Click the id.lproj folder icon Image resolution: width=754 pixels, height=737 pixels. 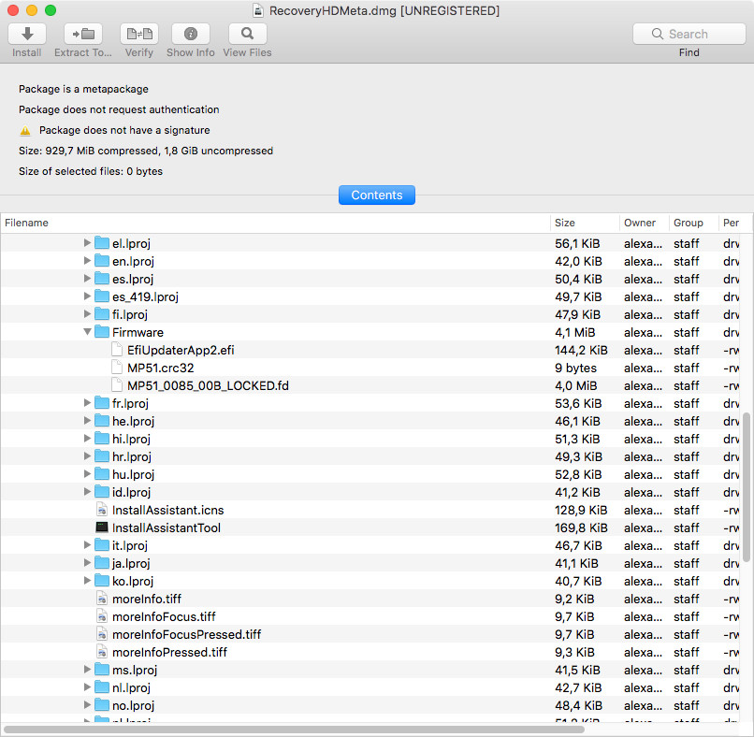102,492
